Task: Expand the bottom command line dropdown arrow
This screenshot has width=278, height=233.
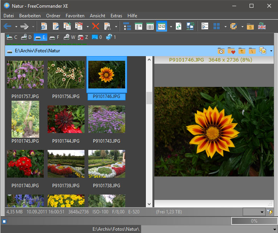Action: [x=275, y=229]
